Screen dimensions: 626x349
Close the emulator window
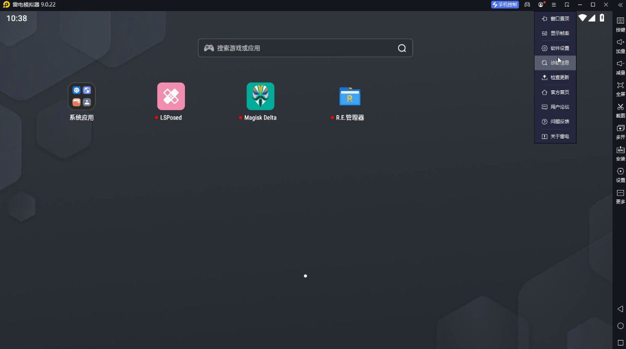pos(606,4)
